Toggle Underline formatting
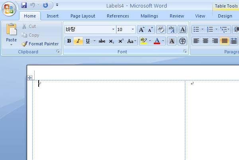 [x=88, y=41]
